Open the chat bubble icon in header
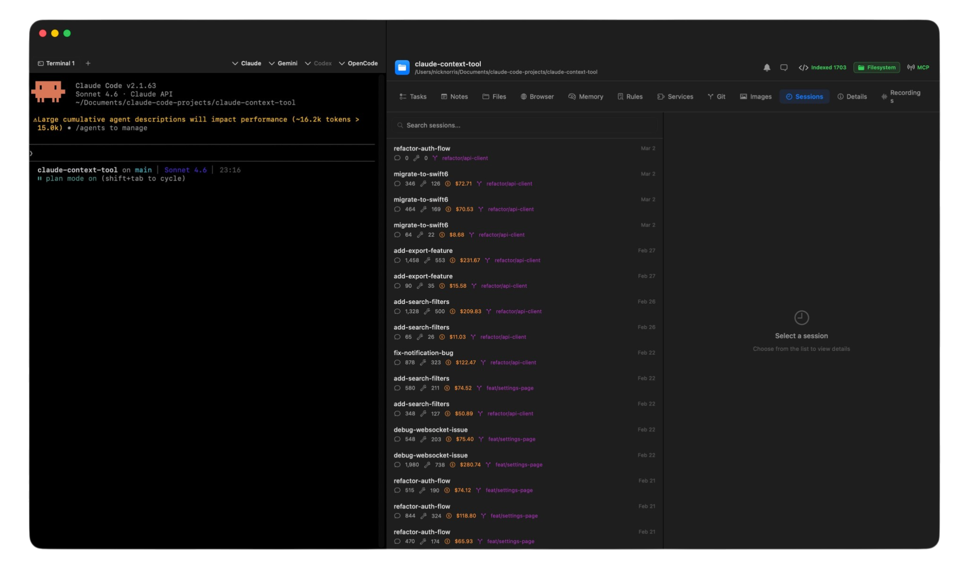This screenshot has width=969, height=588. (x=784, y=68)
